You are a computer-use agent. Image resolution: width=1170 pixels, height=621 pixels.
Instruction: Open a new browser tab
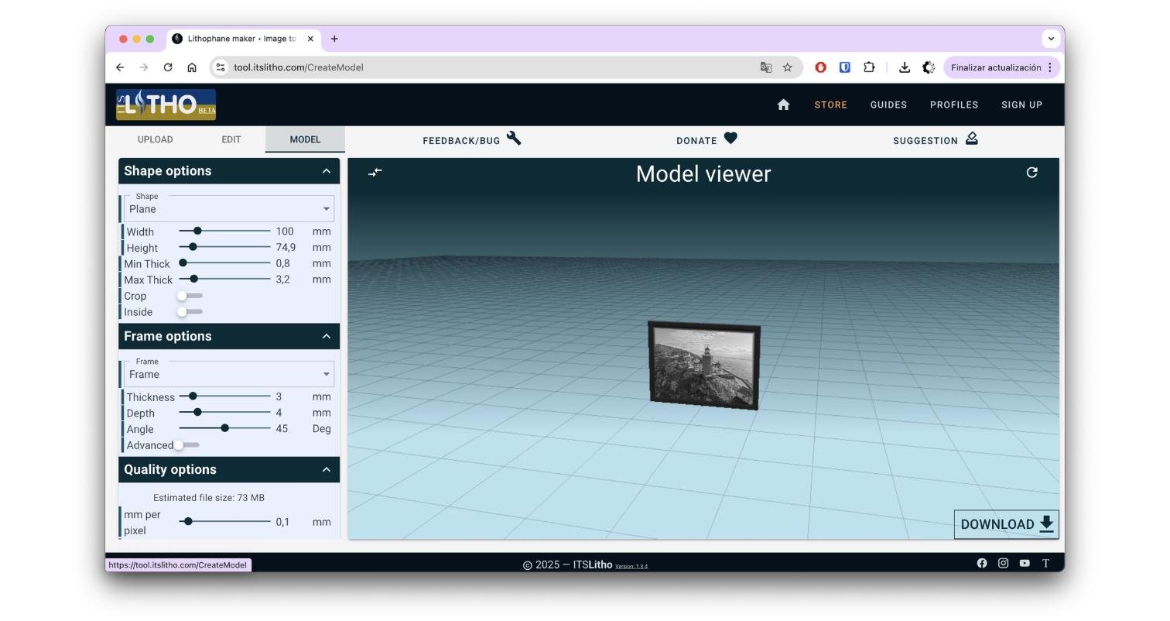tap(334, 39)
